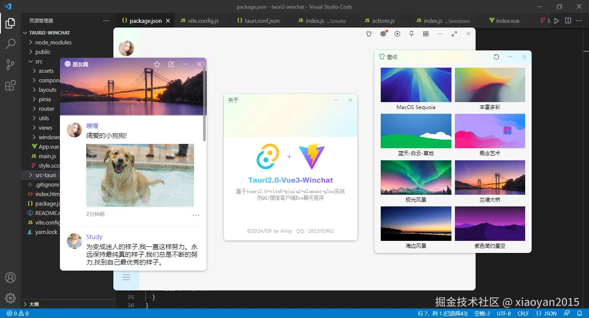Open Moments via the aperture icon with red badge
The width and height of the screenshot is (589, 318).
[x=383, y=34]
